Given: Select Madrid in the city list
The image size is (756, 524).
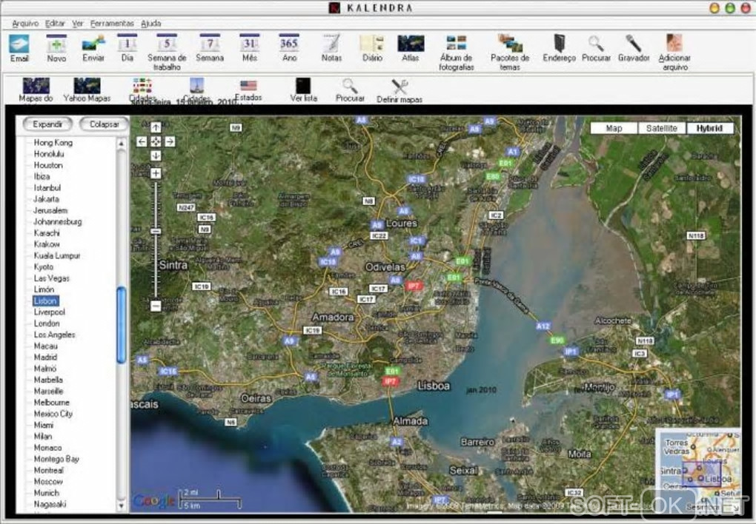Looking at the screenshot, I should [x=45, y=357].
